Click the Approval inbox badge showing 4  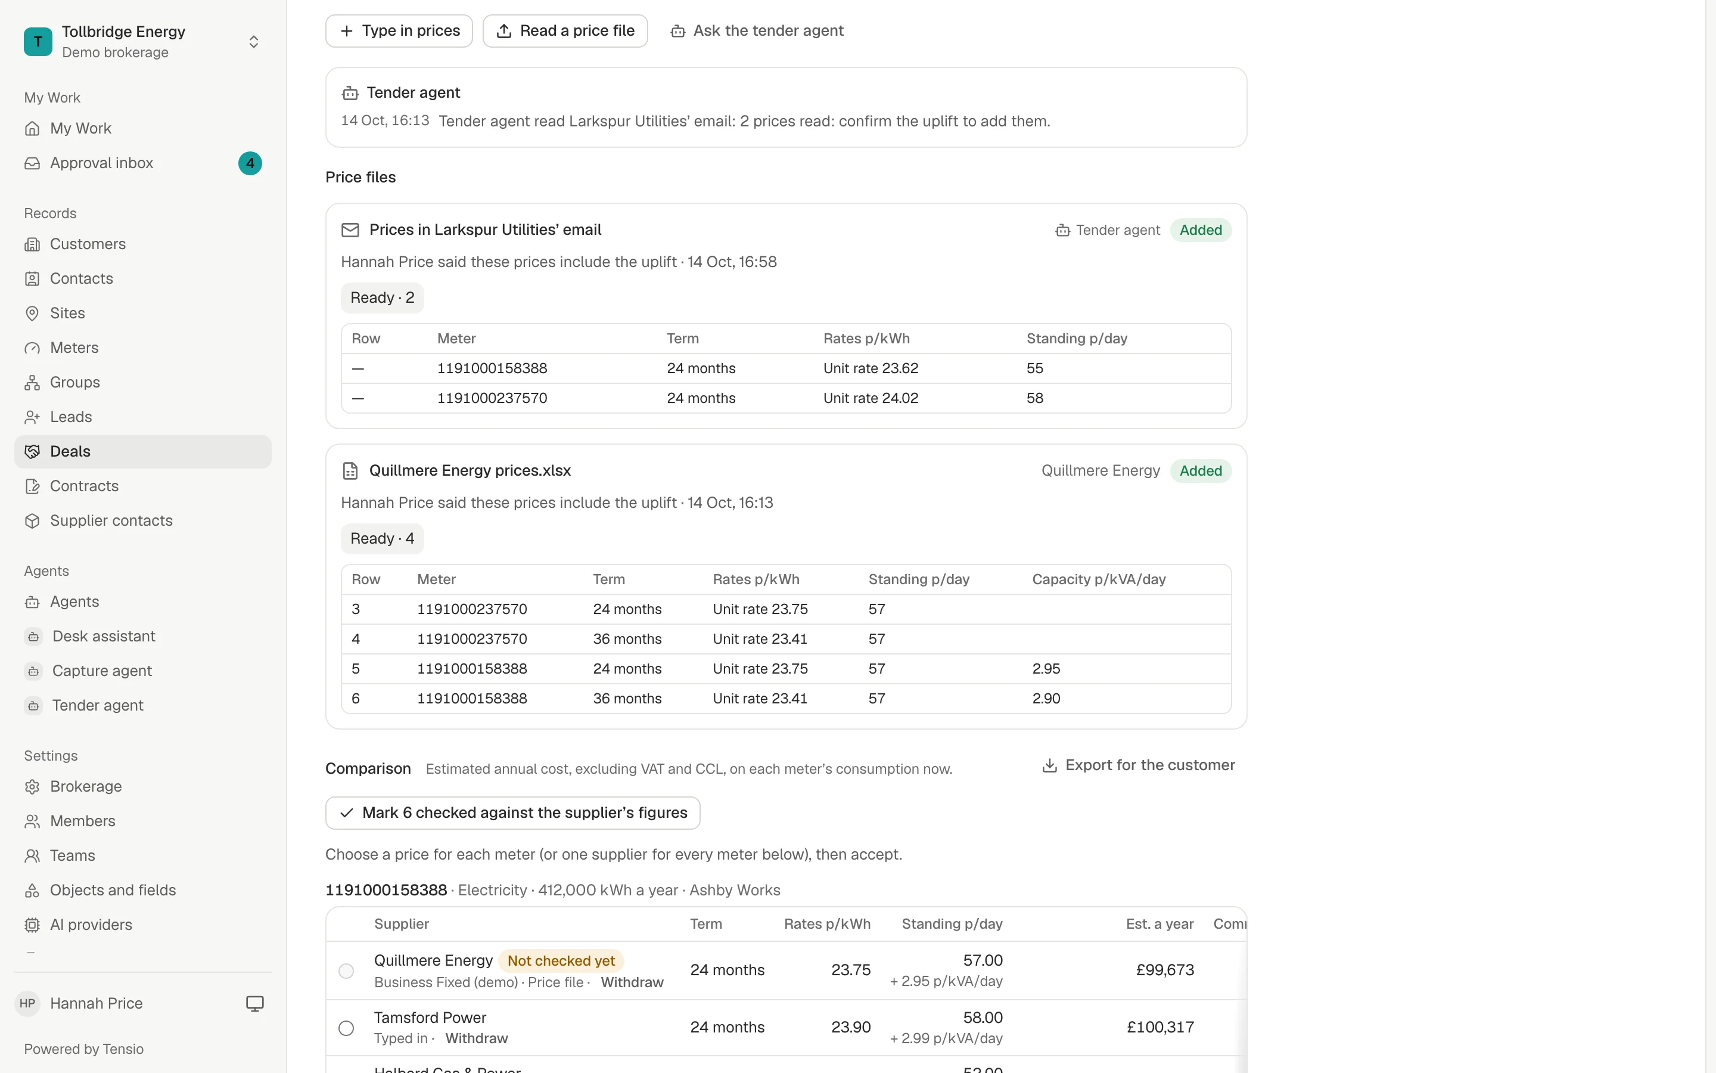click(x=250, y=163)
